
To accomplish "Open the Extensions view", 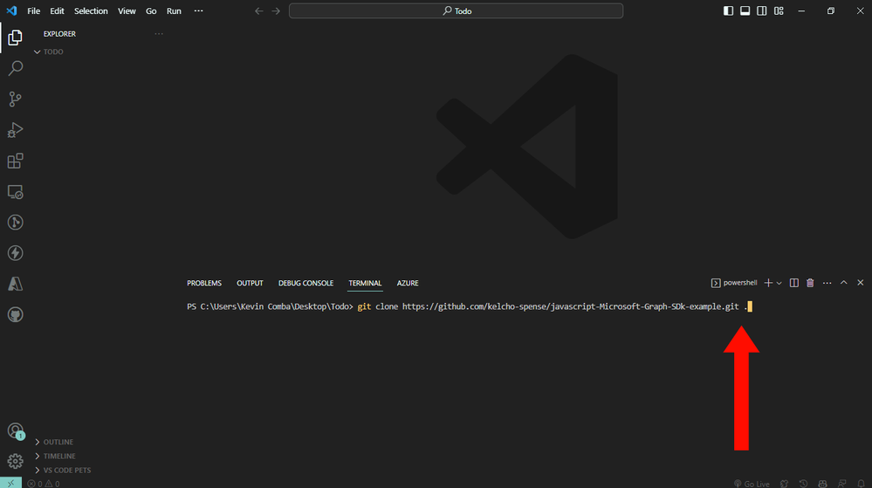I will 15,161.
